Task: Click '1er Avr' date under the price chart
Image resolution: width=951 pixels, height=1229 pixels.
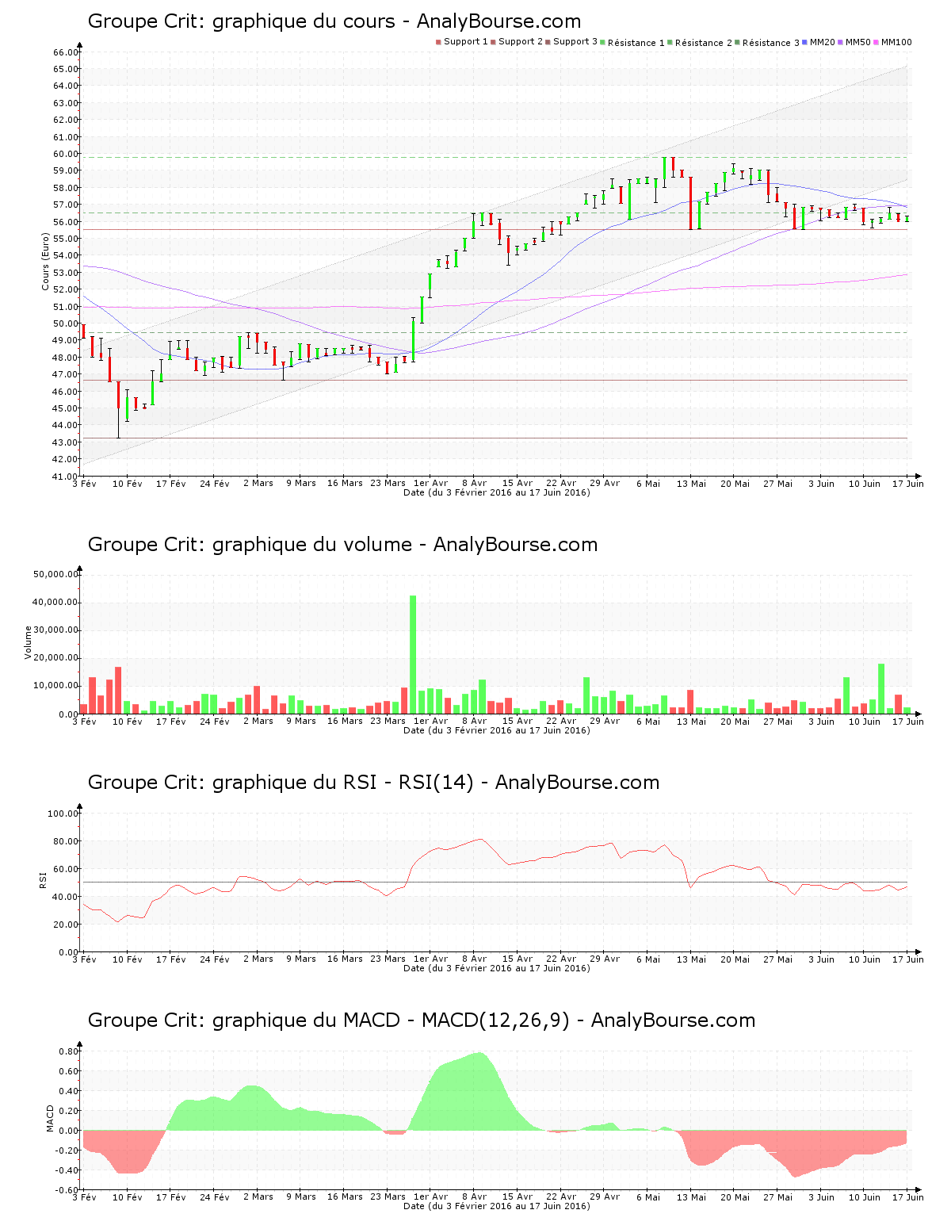Action: coord(430,484)
